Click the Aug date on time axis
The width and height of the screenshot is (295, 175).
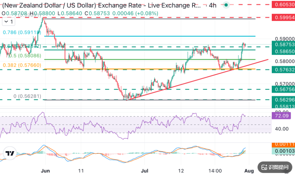coord(249,171)
